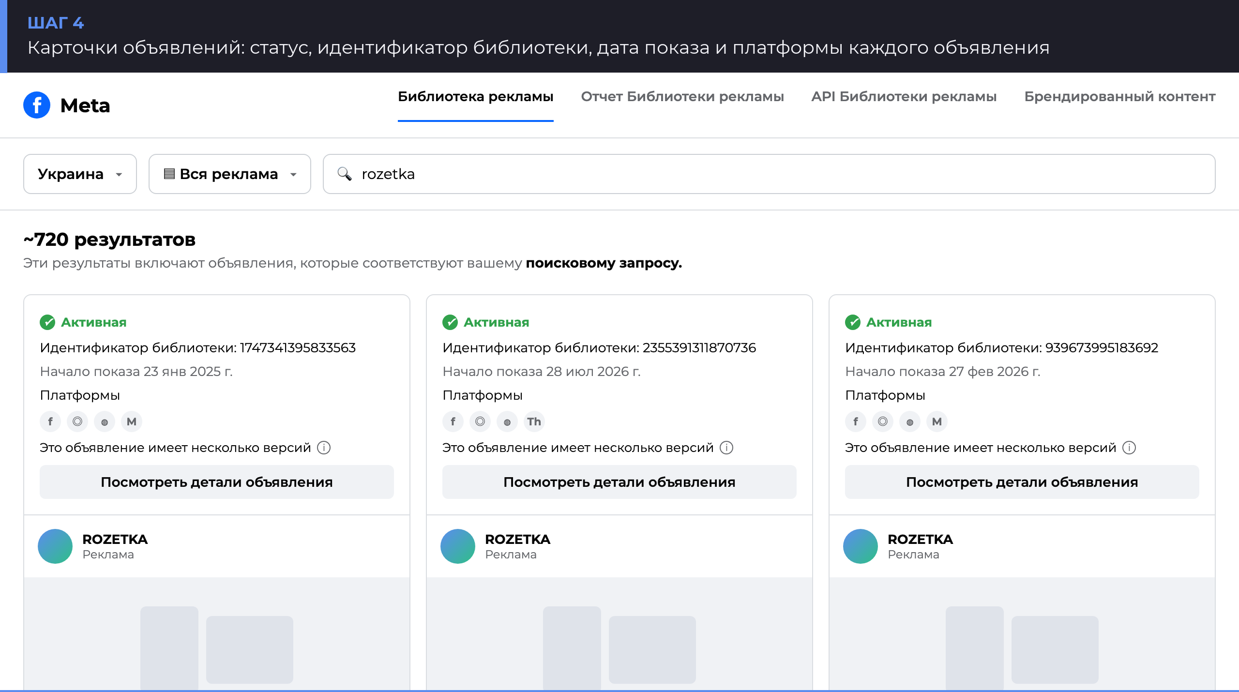
Task: Click the search field containing rozetka
Action: coord(769,174)
